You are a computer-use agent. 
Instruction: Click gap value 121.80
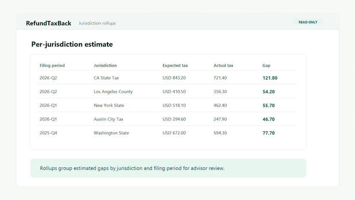270,78
